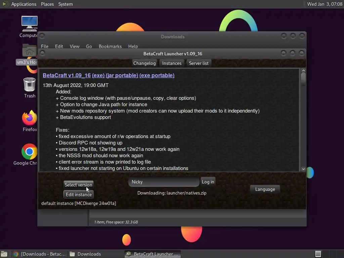Open Go menu in Downloads window
This screenshot has width=344, height=258.
pyautogui.click(x=89, y=46)
